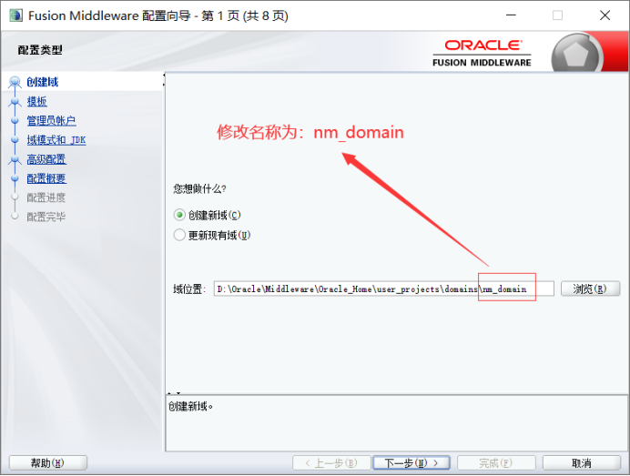Select 创建域 in the navigation pane
The image size is (630, 476).
pos(42,83)
